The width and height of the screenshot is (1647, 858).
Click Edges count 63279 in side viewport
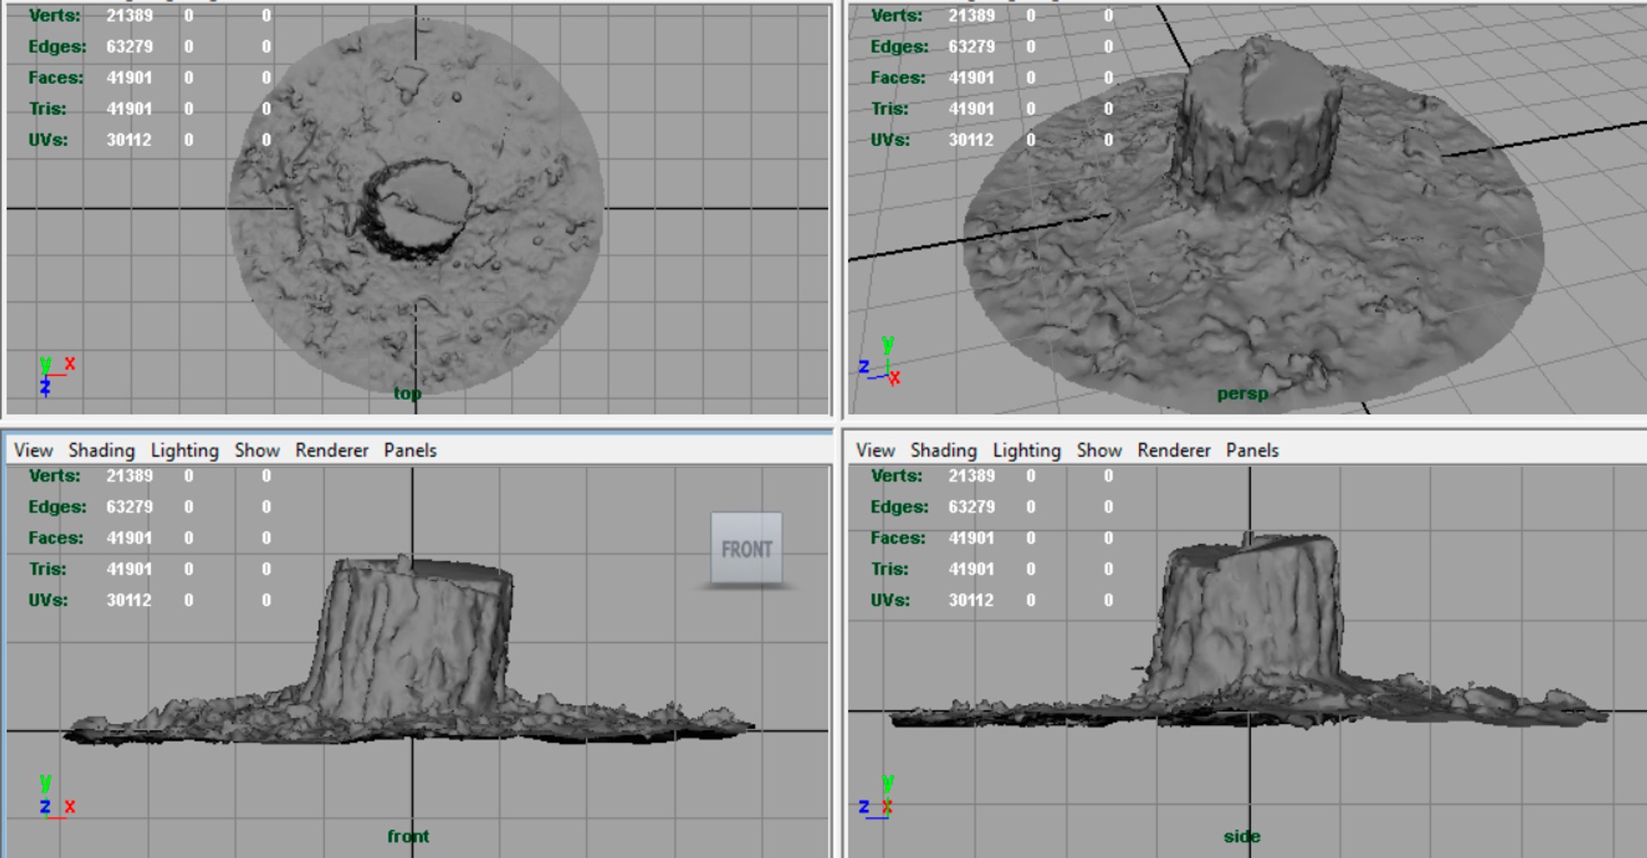[x=971, y=506]
